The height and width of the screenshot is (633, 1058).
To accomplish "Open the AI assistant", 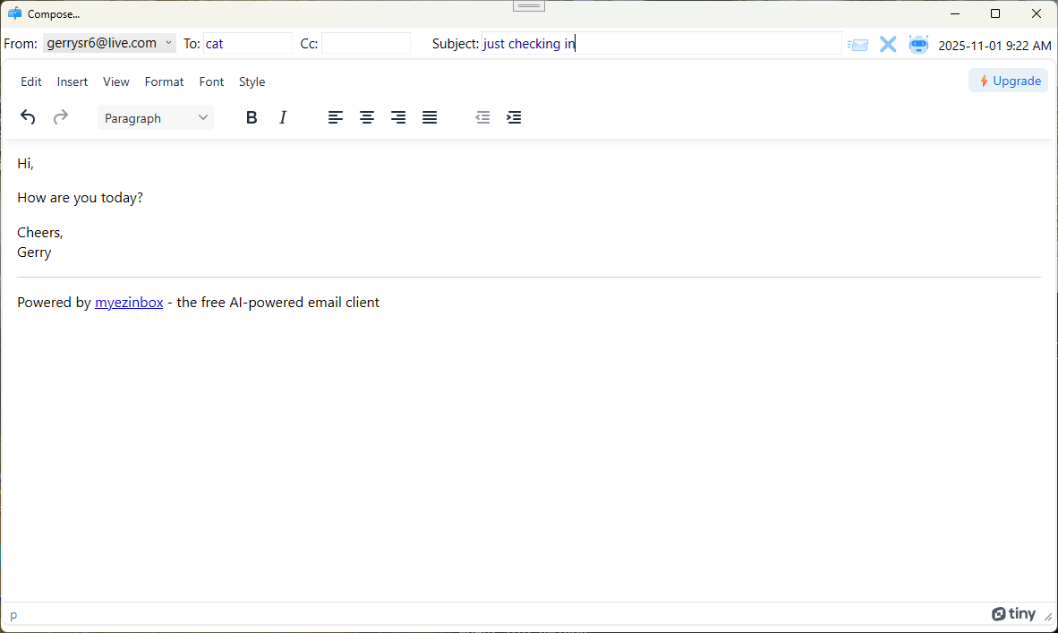I will (x=918, y=43).
